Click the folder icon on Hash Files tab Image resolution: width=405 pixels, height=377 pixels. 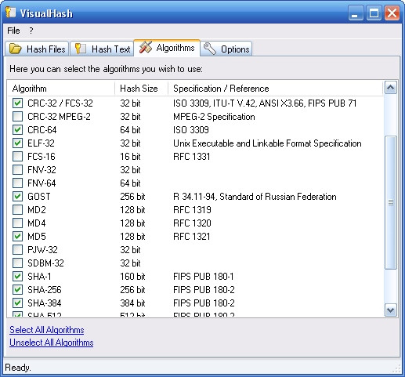point(15,49)
